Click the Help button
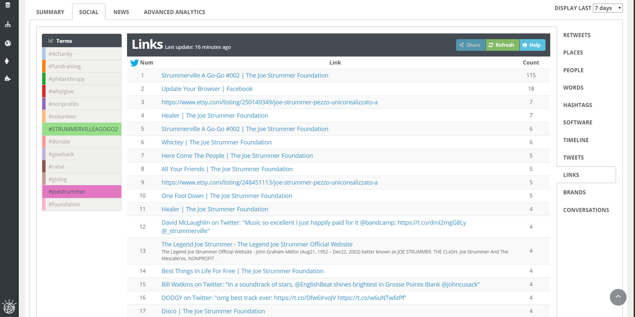 click(532, 45)
